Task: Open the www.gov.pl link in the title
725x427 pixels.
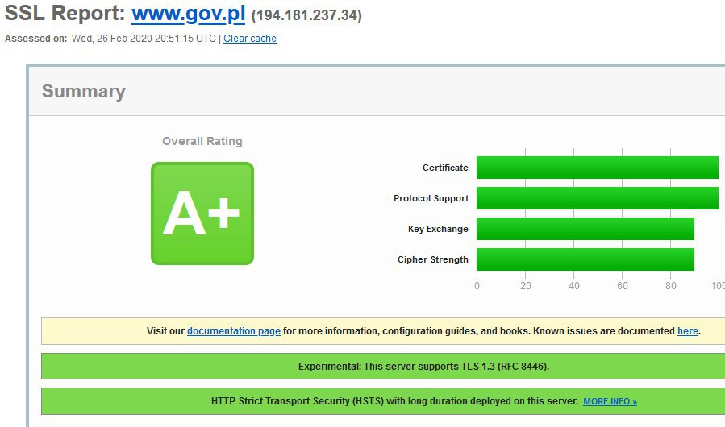Action: pos(188,15)
